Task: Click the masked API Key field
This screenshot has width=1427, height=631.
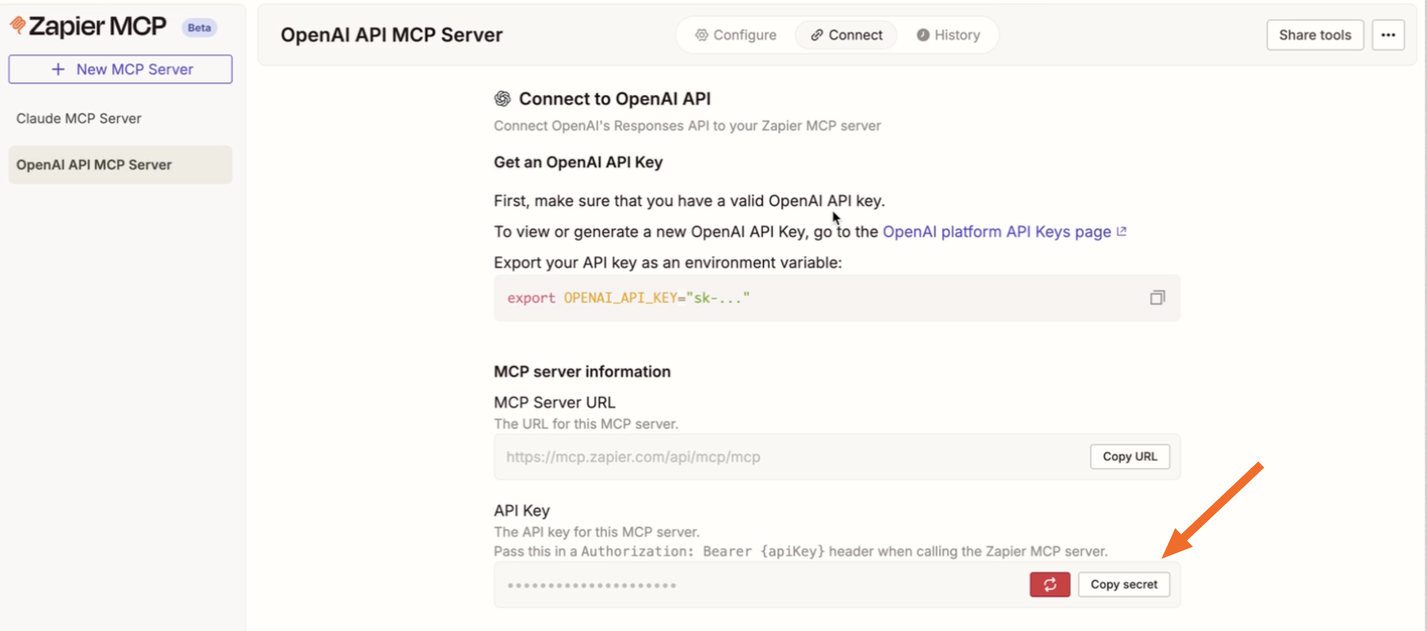Action: (x=748, y=585)
